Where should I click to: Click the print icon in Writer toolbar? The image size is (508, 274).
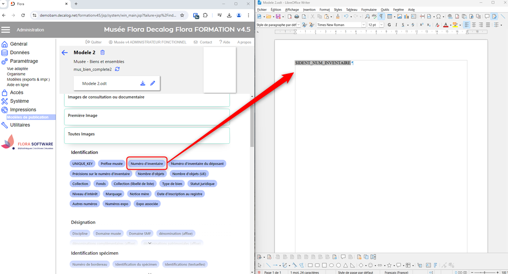click(x=297, y=17)
